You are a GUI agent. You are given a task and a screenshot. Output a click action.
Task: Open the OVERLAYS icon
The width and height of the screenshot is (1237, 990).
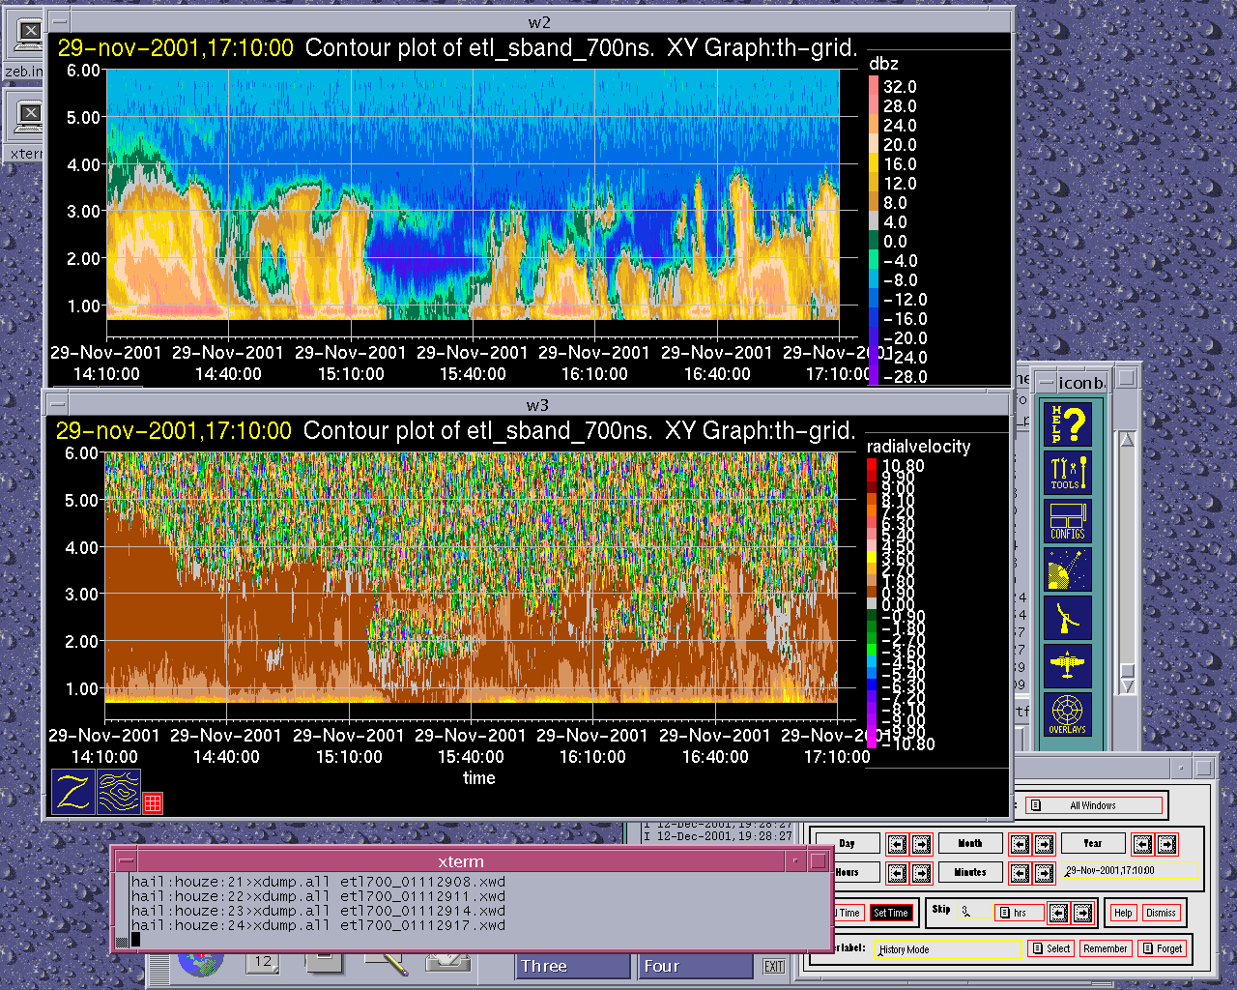(1068, 714)
